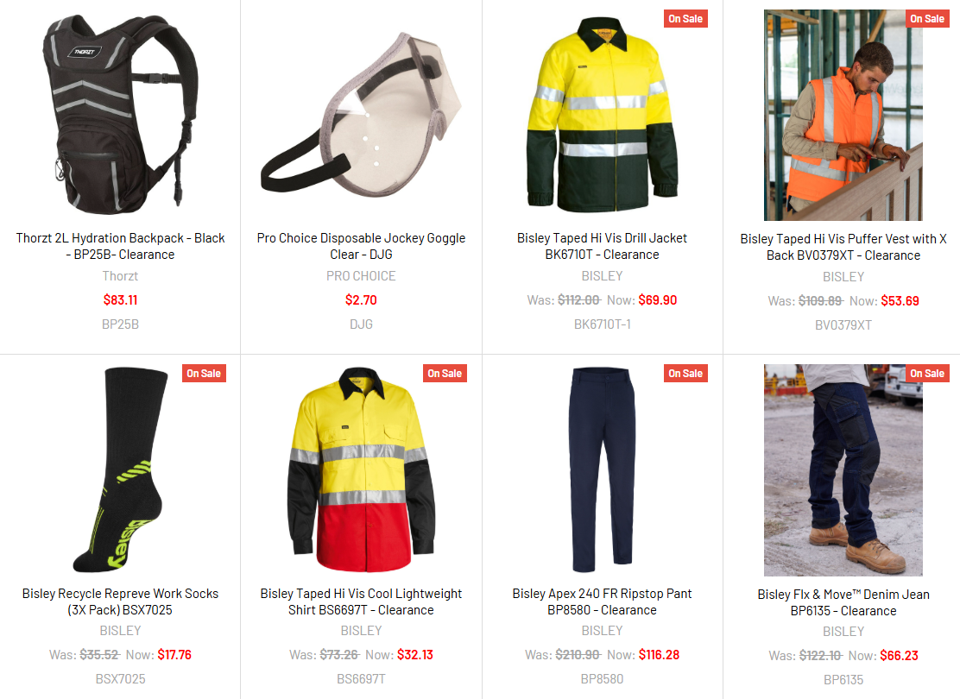Open Pro Choice Disposable Jockey Goggle title link
The height and width of the screenshot is (699, 960).
(x=361, y=246)
